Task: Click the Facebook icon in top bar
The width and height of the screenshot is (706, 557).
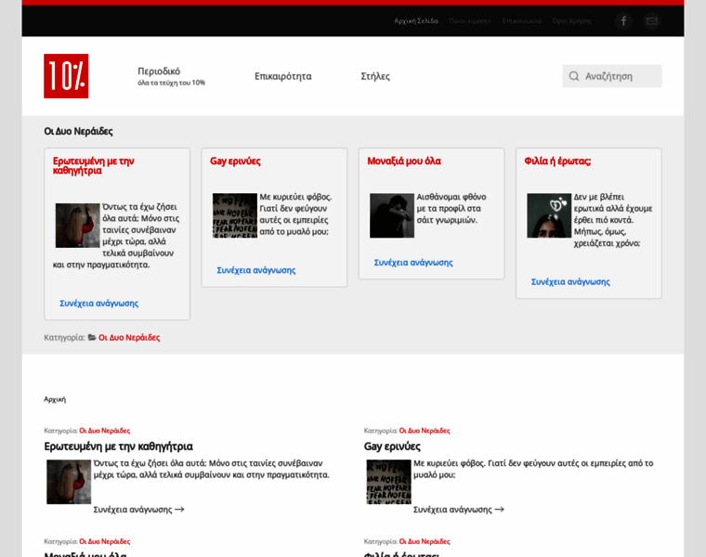Action: point(623,20)
